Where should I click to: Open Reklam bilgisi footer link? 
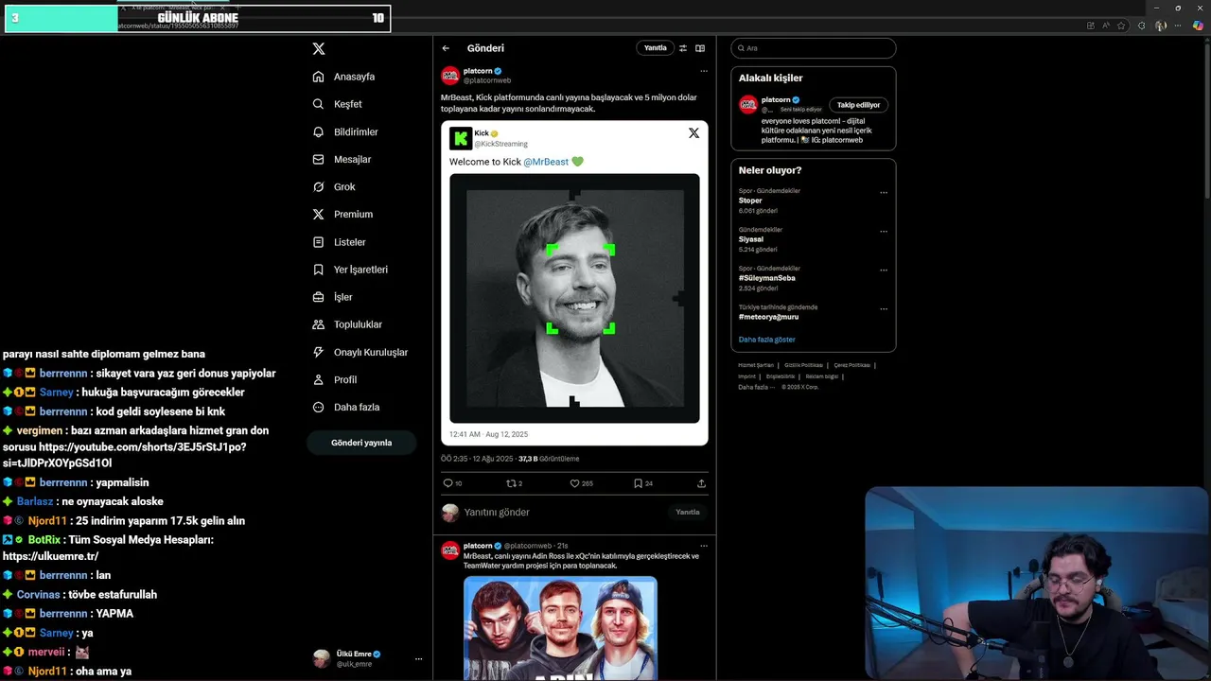821,376
